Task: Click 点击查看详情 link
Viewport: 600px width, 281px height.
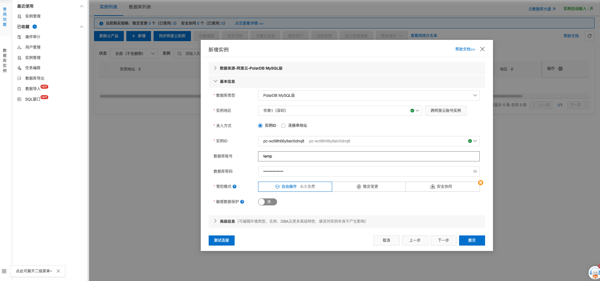Action: pyautogui.click(x=249, y=23)
